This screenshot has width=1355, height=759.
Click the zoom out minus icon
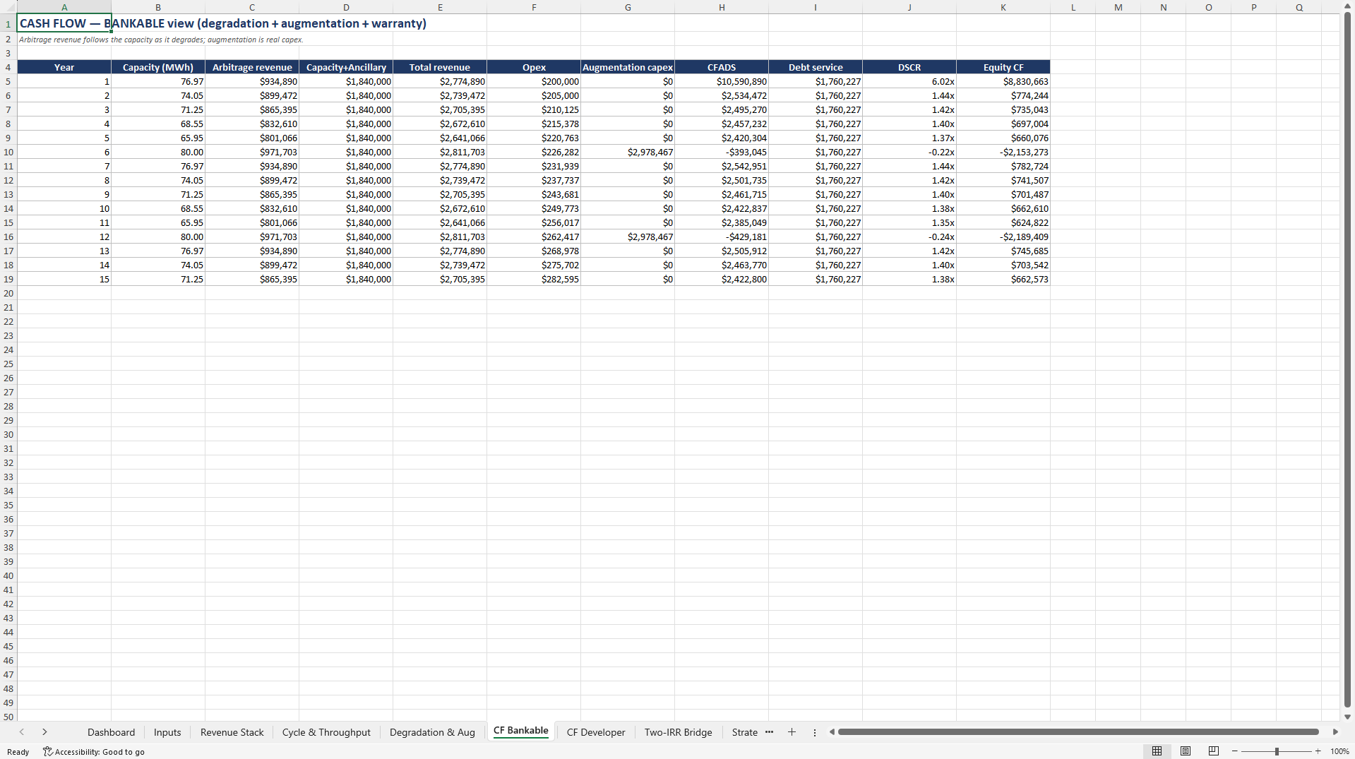(1234, 751)
